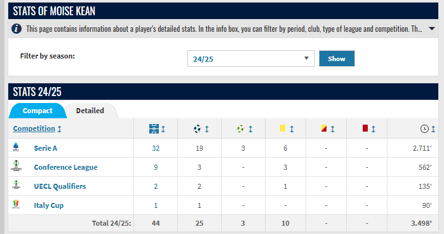Expand the info box description arrow
This screenshot has height=234, width=444.
(432, 29)
